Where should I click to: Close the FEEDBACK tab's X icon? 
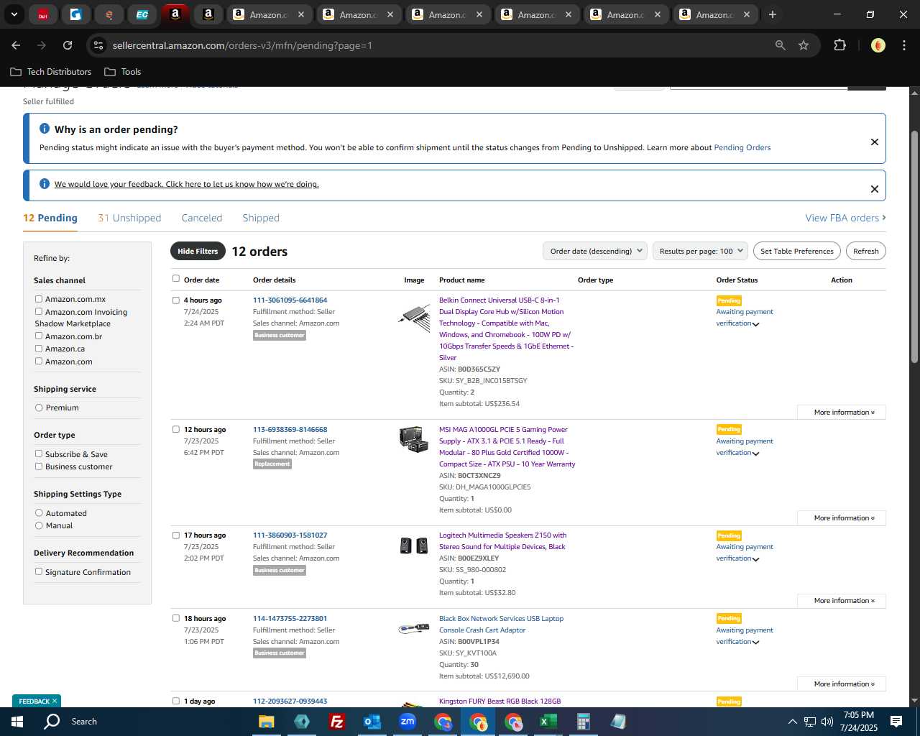pos(54,701)
